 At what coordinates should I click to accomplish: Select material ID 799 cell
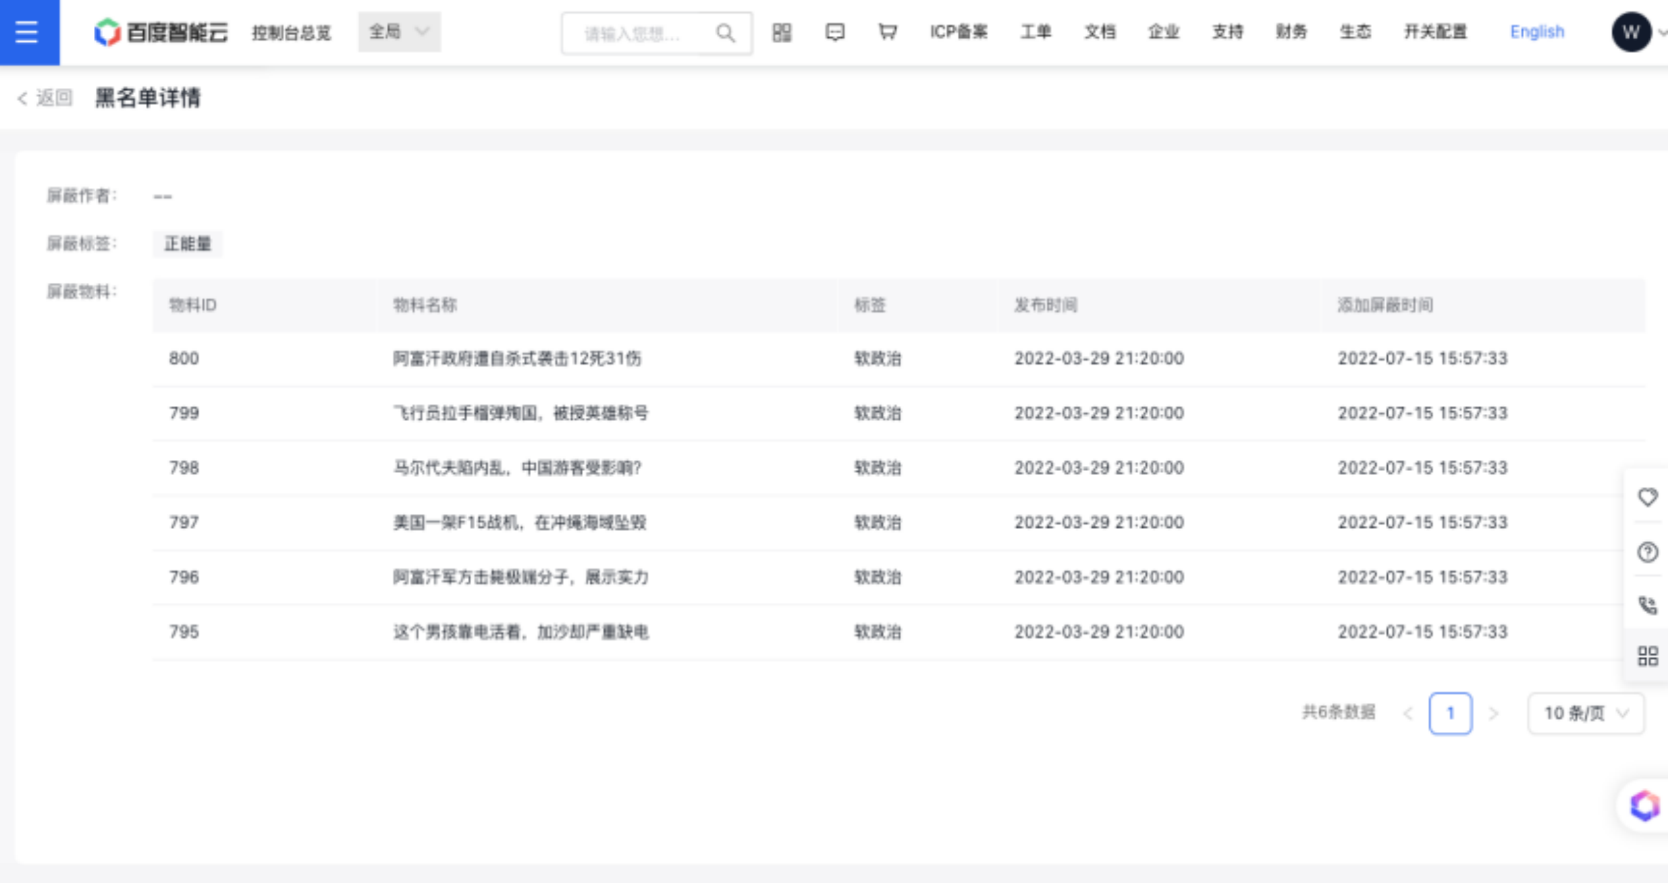click(x=184, y=413)
